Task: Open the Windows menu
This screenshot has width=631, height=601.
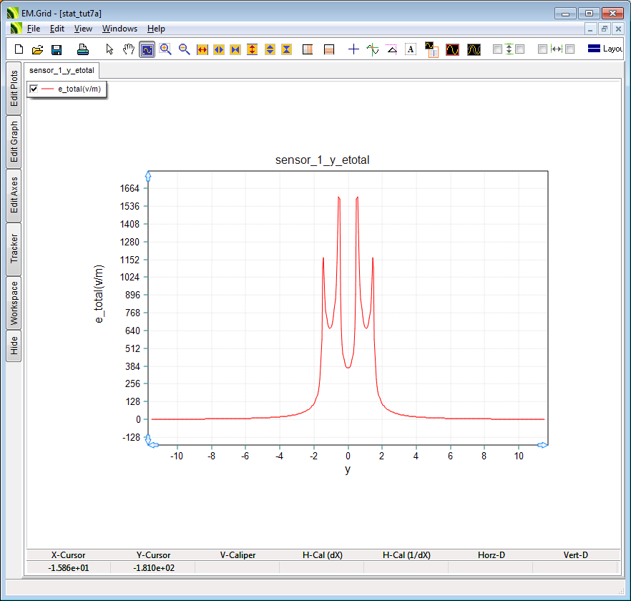Action: click(119, 29)
